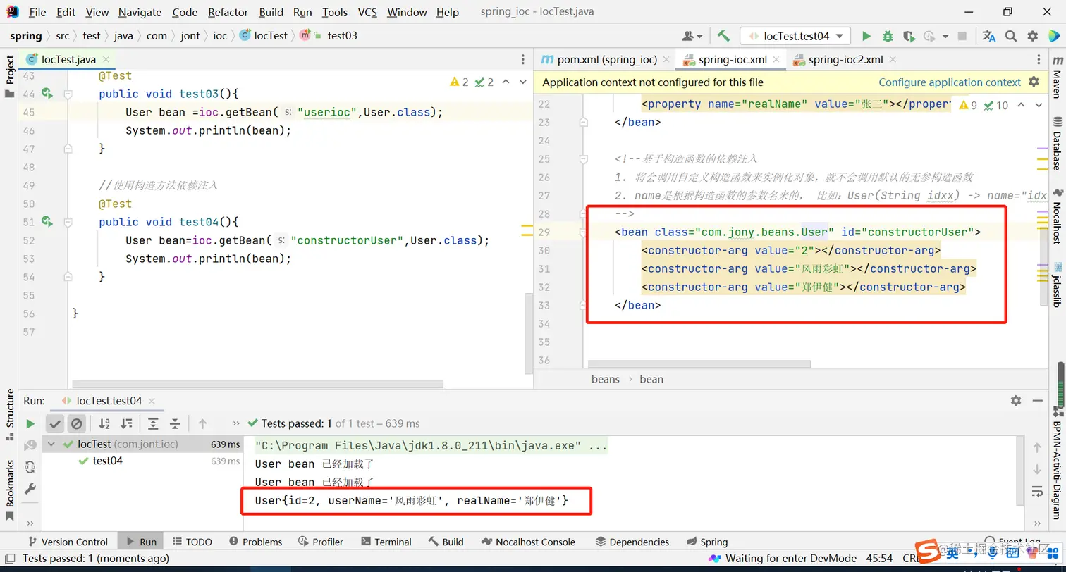1066x572 pixels.
Task: Toggle Show Ignored tests button
Action: [x=77, y=423]
